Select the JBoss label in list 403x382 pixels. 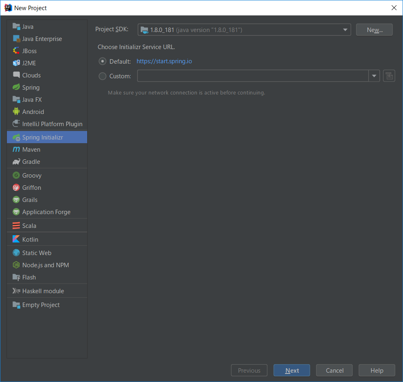point(29,51)
